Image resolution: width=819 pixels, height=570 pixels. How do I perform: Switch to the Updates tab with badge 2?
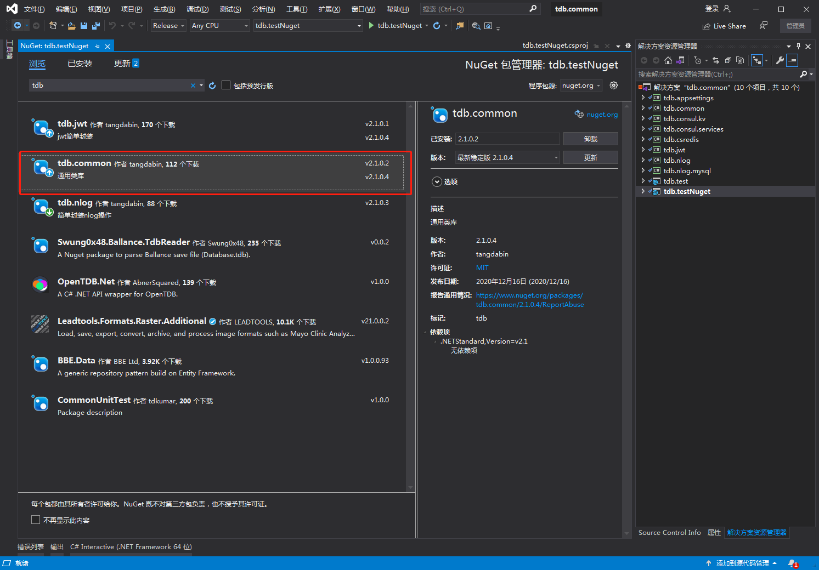pyautogui.click(x=126, y=64)
